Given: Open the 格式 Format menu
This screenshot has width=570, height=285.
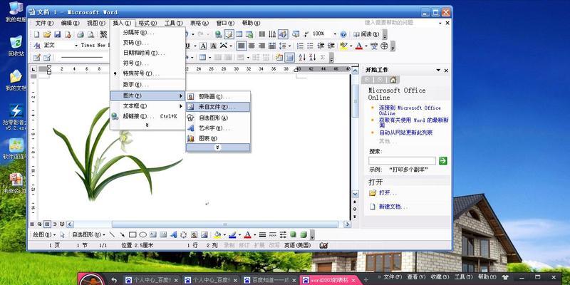Looking at the screenshot, I should (147, 23).
